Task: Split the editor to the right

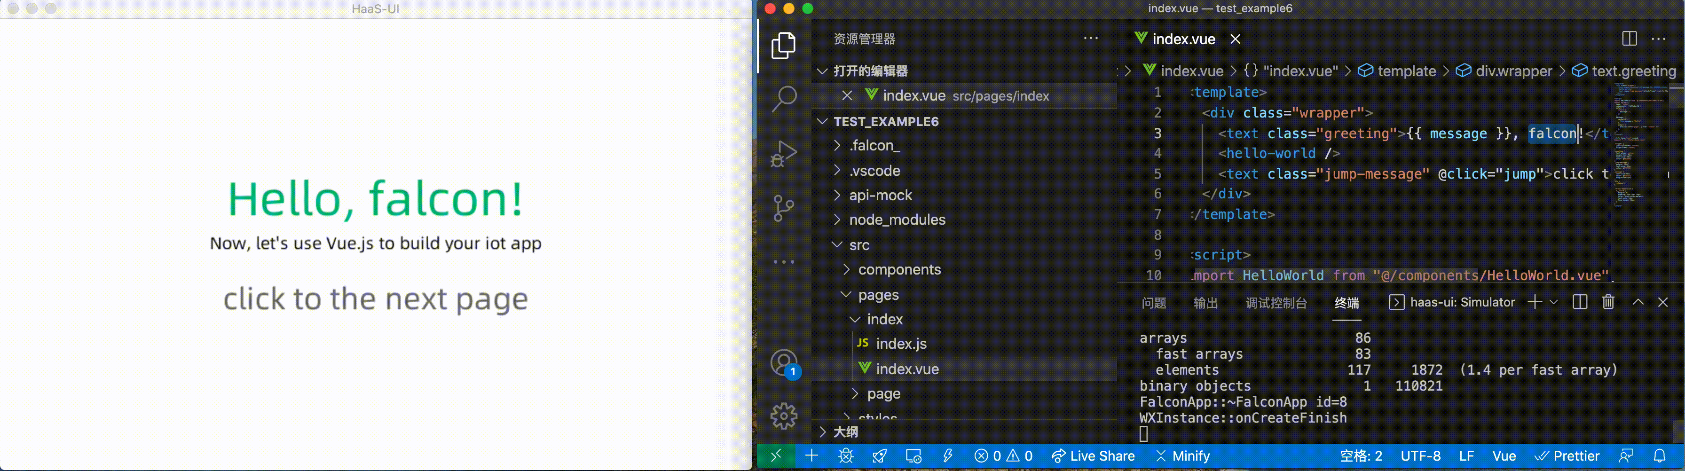Action: coord(1630,39)
